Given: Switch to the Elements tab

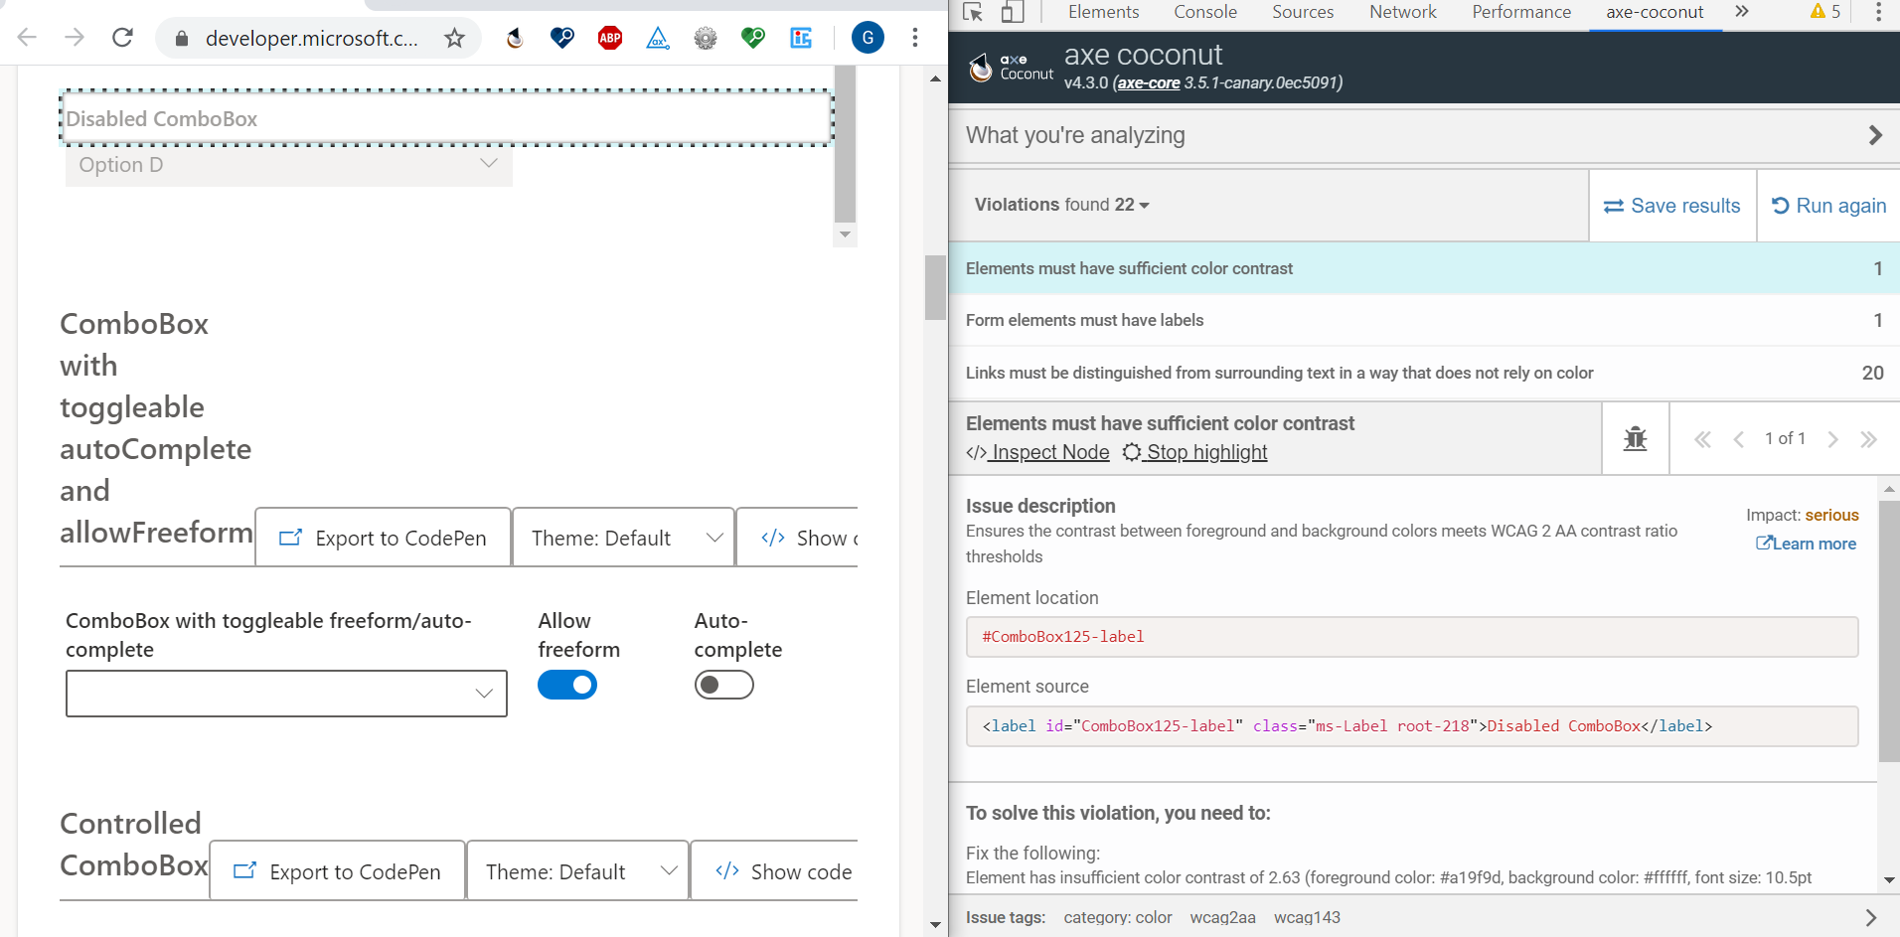Looking at the screenshot, I should [x=1103, y=12].
